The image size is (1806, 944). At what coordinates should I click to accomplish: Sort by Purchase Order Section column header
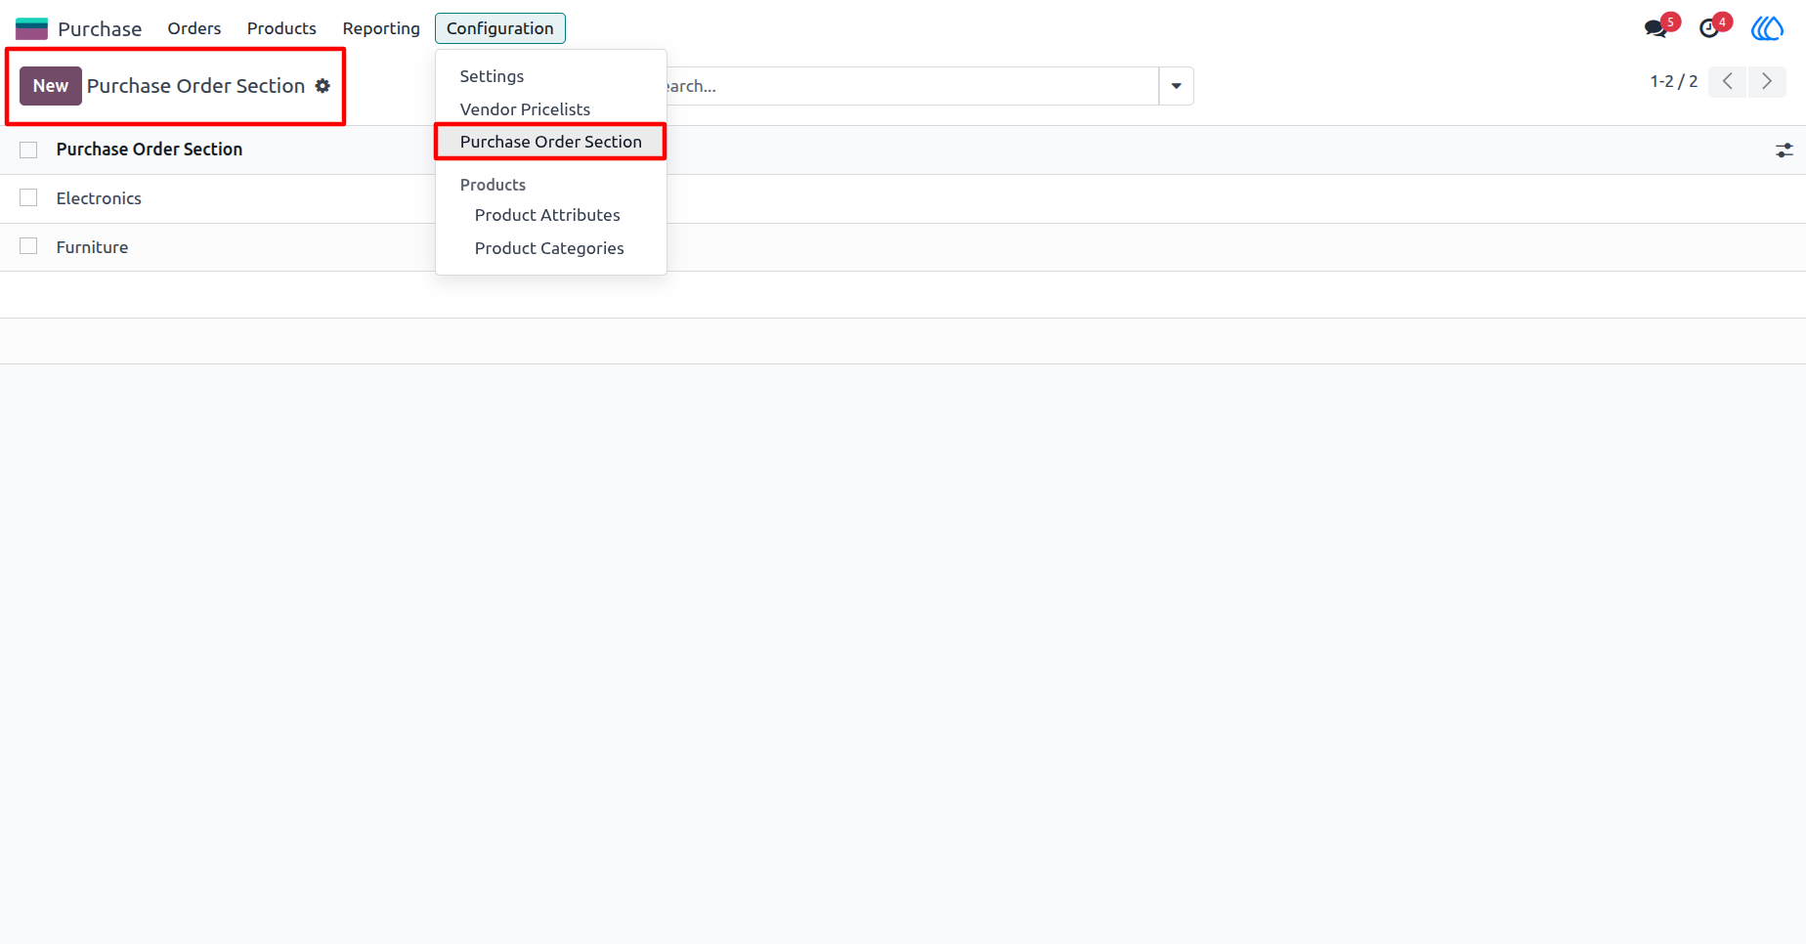(150, 150)
